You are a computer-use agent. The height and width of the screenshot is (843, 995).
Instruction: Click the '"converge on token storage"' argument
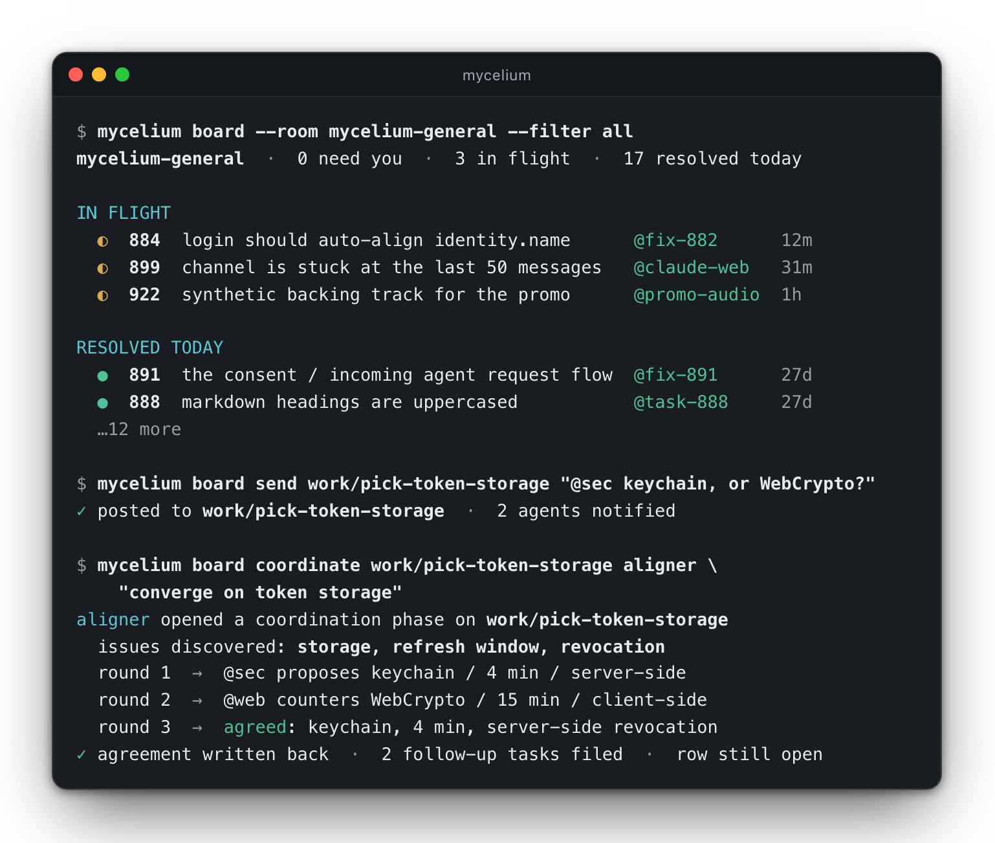[x=260, y=592]
